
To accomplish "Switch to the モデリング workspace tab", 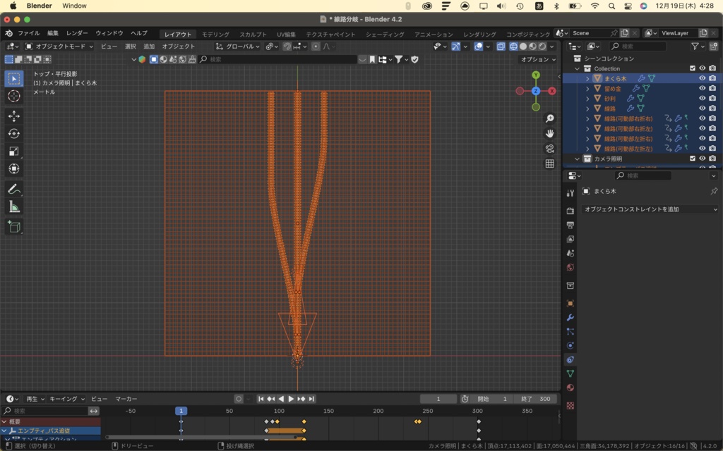I will pos(213,32).
